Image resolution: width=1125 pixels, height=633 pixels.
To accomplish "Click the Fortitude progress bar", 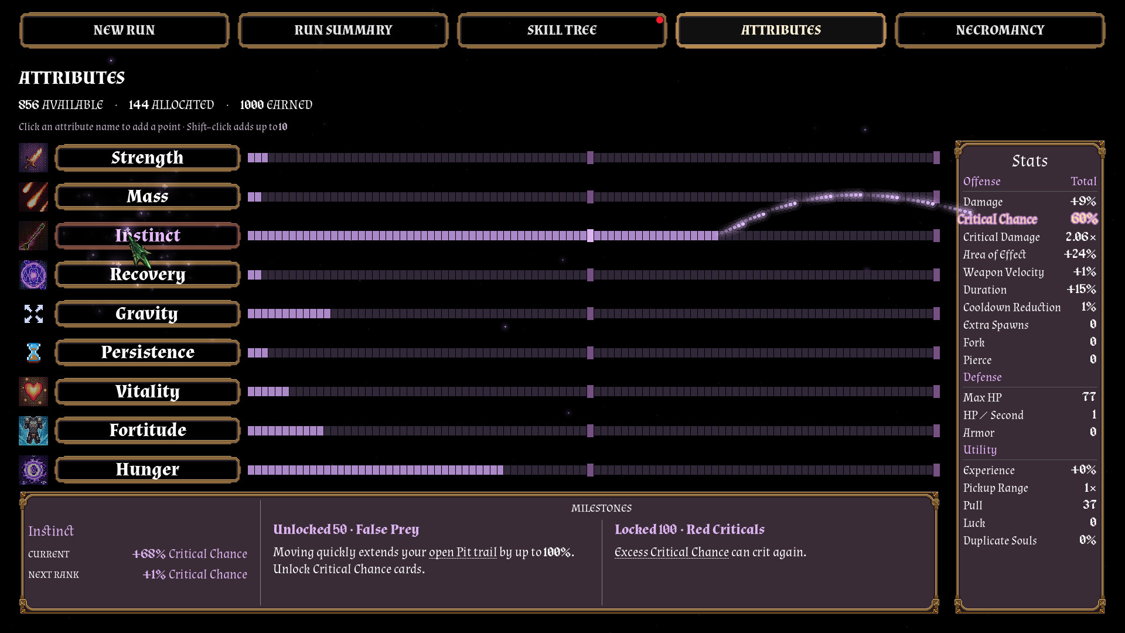I will click(594, 431).
